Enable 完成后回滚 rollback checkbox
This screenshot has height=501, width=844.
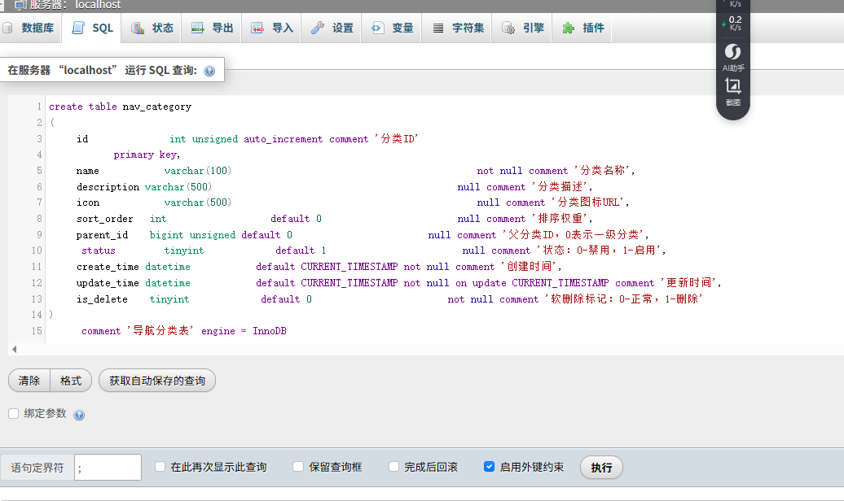click(x=394, y=467)
